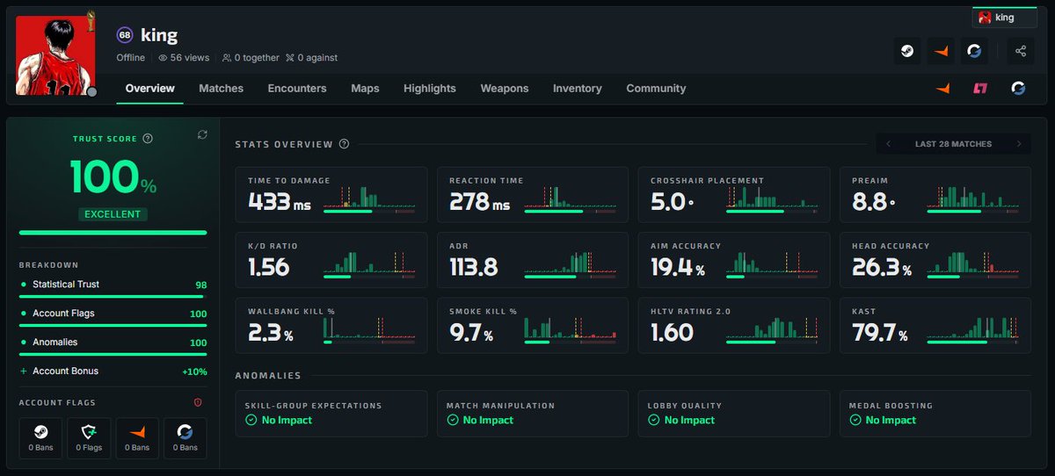1055x476 pixels.
Task: Open the ADR 113.8 card
Action: [x=533, y=260]
